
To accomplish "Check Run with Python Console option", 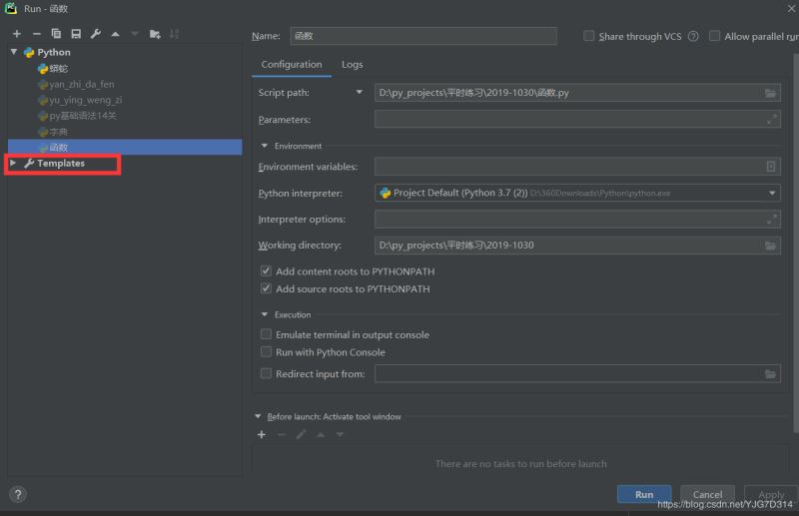I will pos(266,352).
